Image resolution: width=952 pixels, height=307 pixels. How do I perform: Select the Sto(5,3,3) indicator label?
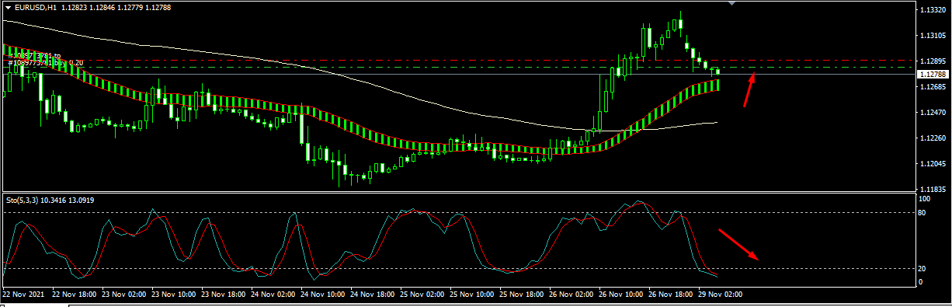click(x=23, y=201)
